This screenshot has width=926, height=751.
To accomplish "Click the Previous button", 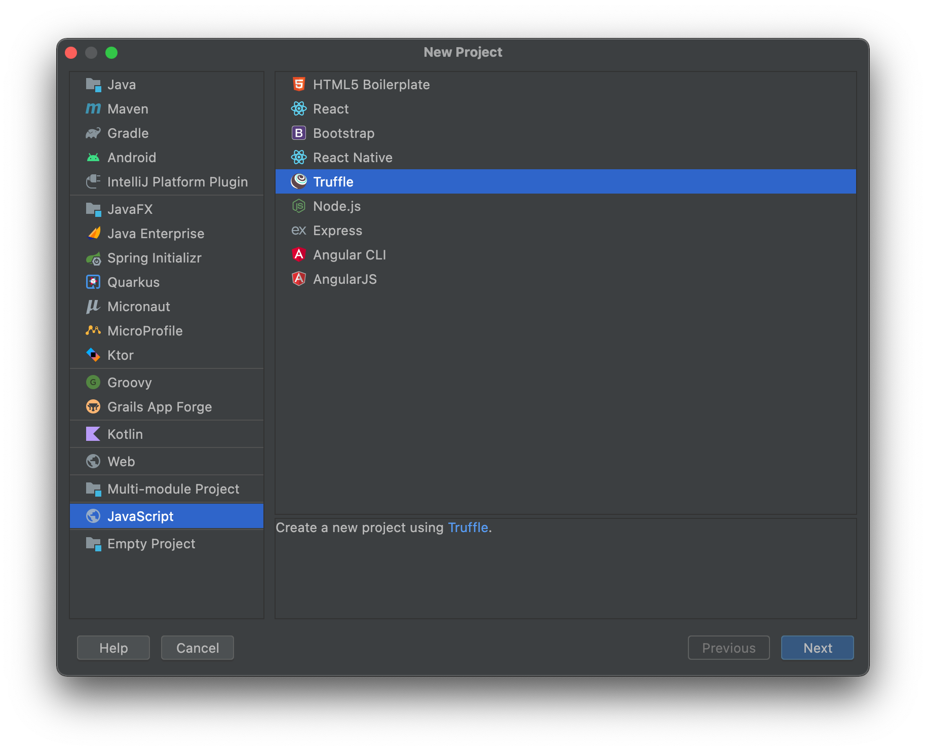I will tap(729, 648).
